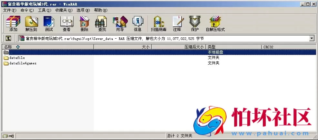Open the 命令(C) menu
This screenshot has width=318, height=140.
point(27,10)
